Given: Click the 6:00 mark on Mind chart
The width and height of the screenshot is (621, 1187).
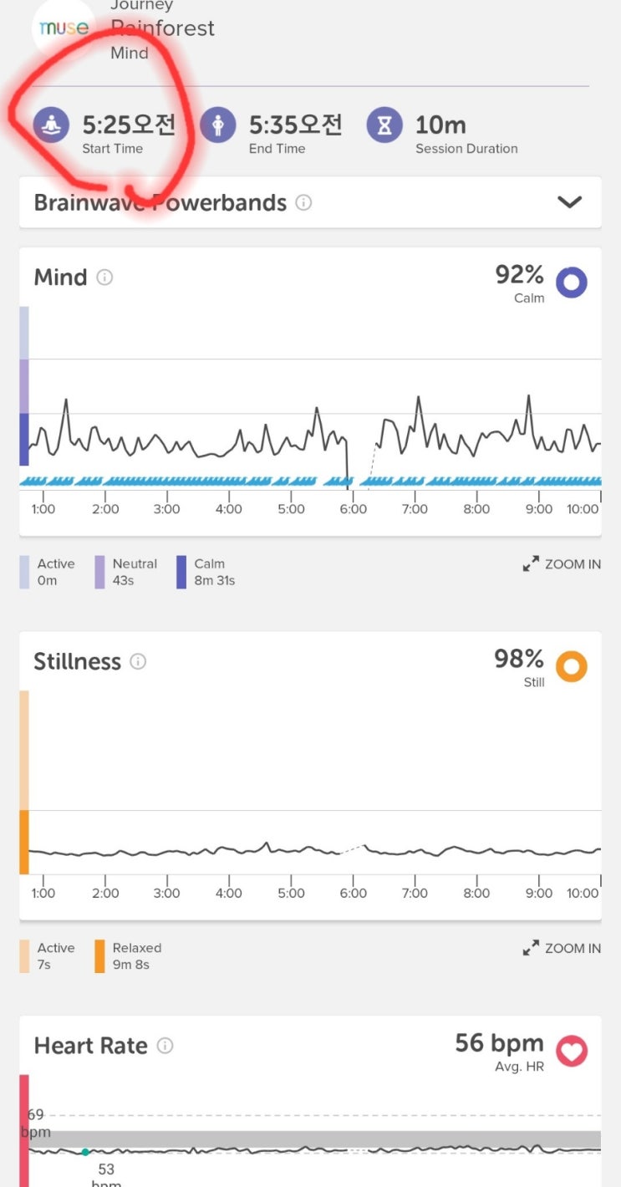Looking at the screenshot, I should 353,508.
